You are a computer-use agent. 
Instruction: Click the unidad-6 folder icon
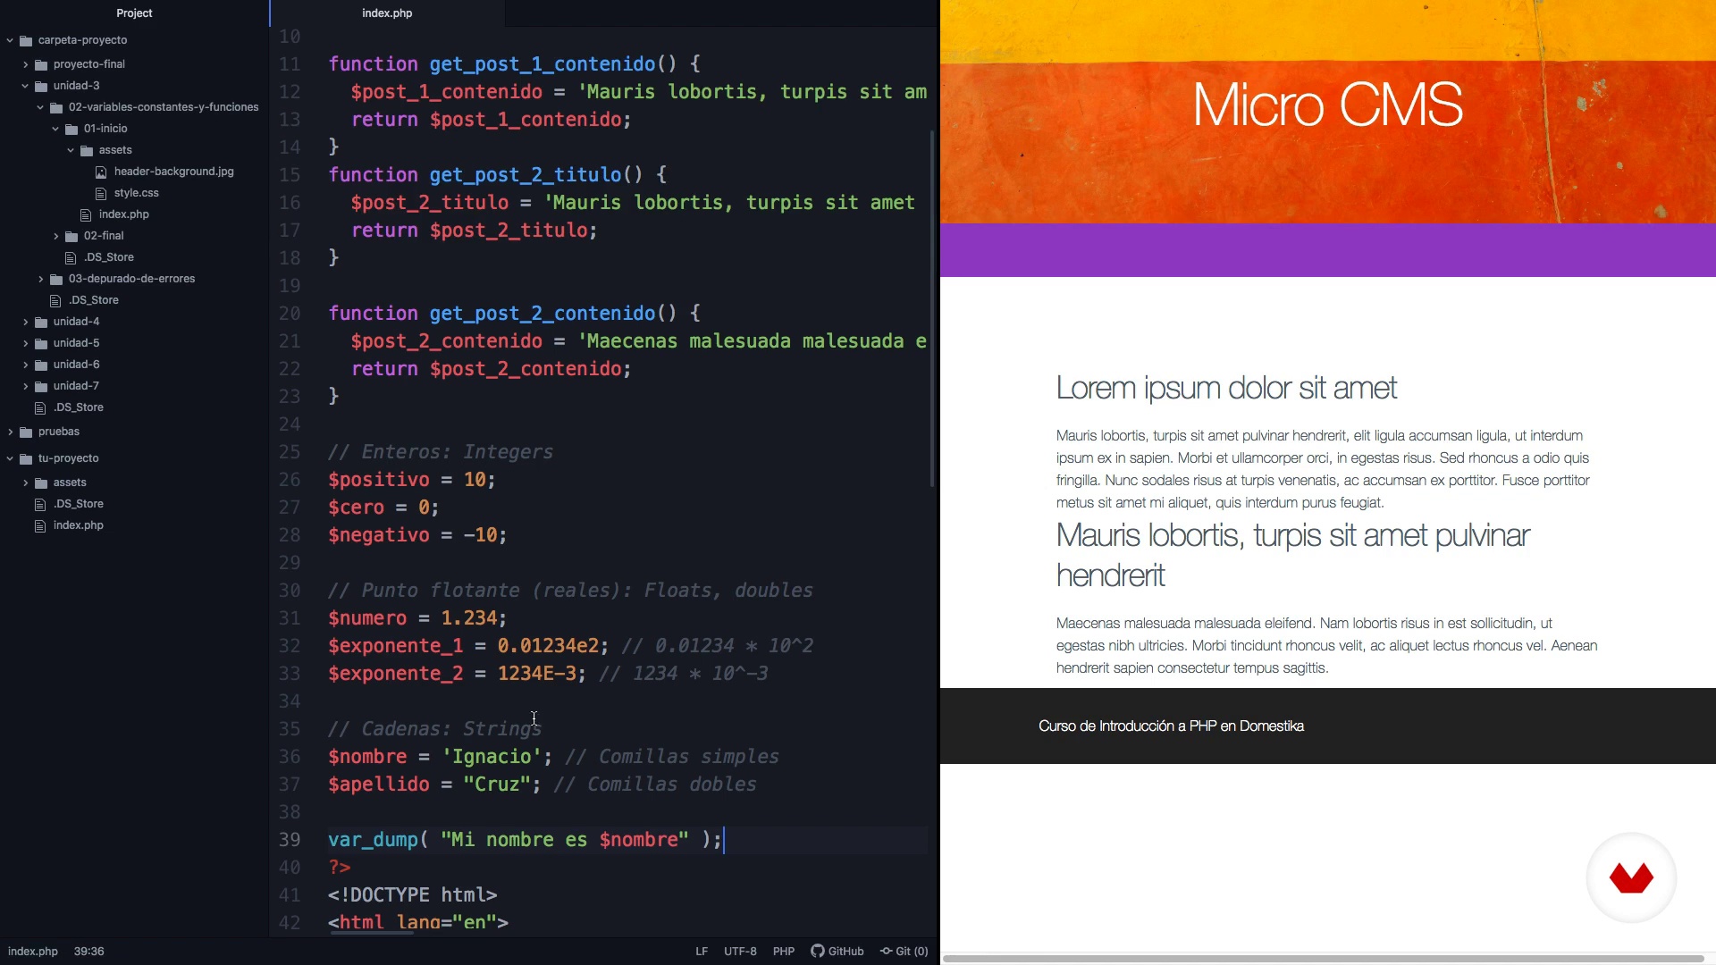41,365
